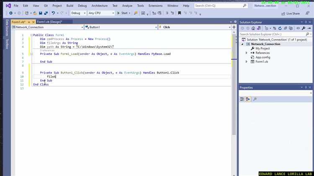This screenshot has height=176, width=314.
Task: Click the Alphabetical sort icon in Properties
Action: [248, 99]
